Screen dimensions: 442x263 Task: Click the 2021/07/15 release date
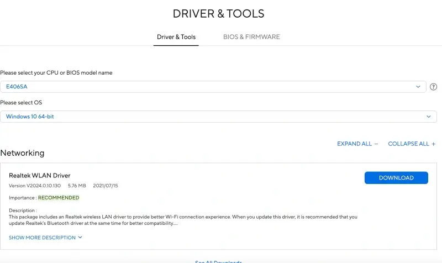click(x=106, y=186)
